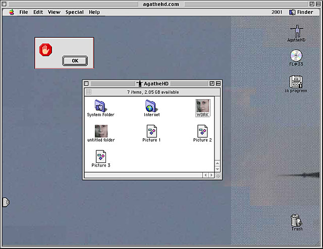
Task: Open the File menu
Action: 24,12
